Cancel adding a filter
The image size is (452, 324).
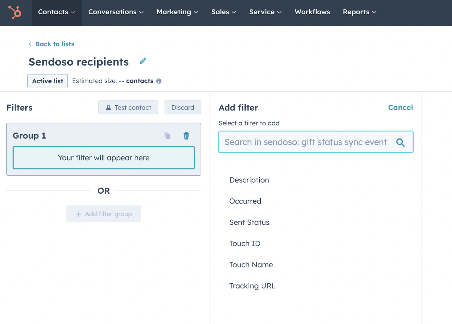[x=401, y=107]
